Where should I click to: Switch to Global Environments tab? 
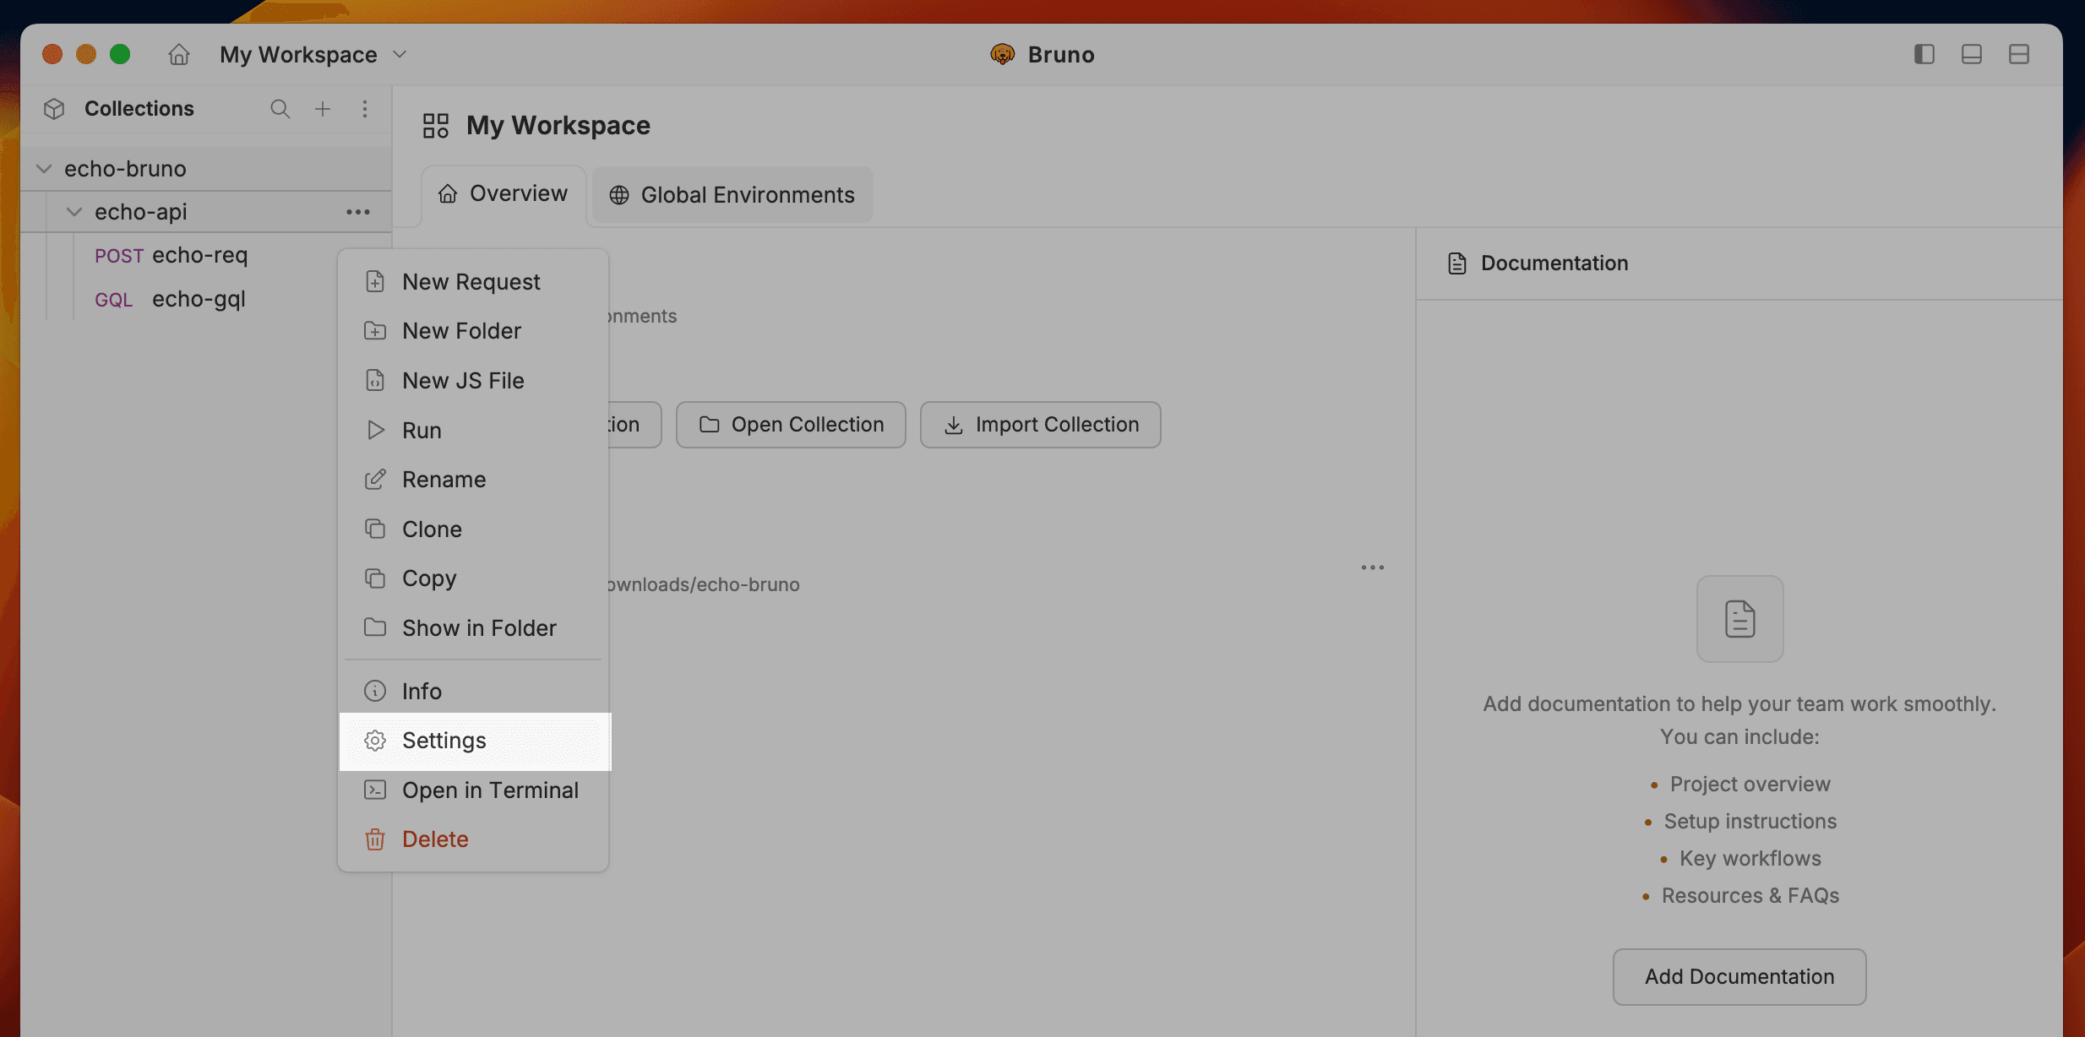point(732,195)
